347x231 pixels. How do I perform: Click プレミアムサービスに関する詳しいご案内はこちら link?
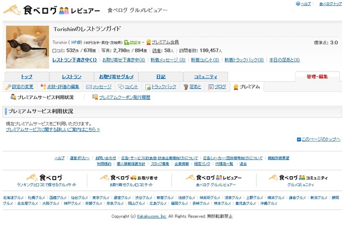[52, 130]
